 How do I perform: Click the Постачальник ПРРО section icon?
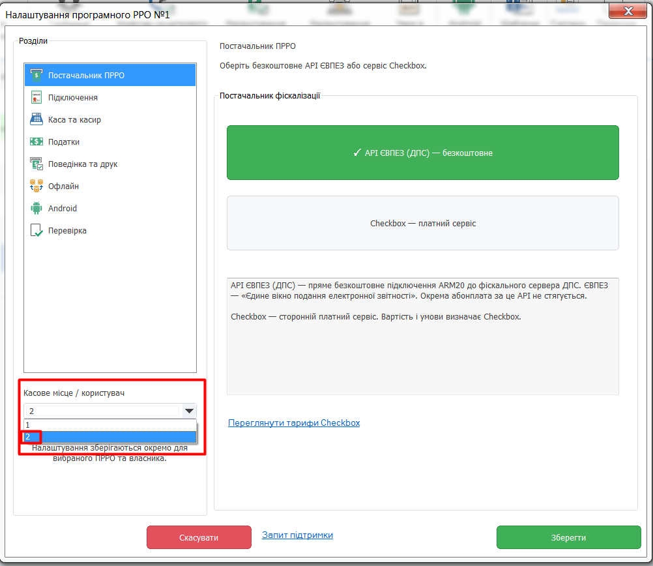pyautogui.click(x=36, y=75)
